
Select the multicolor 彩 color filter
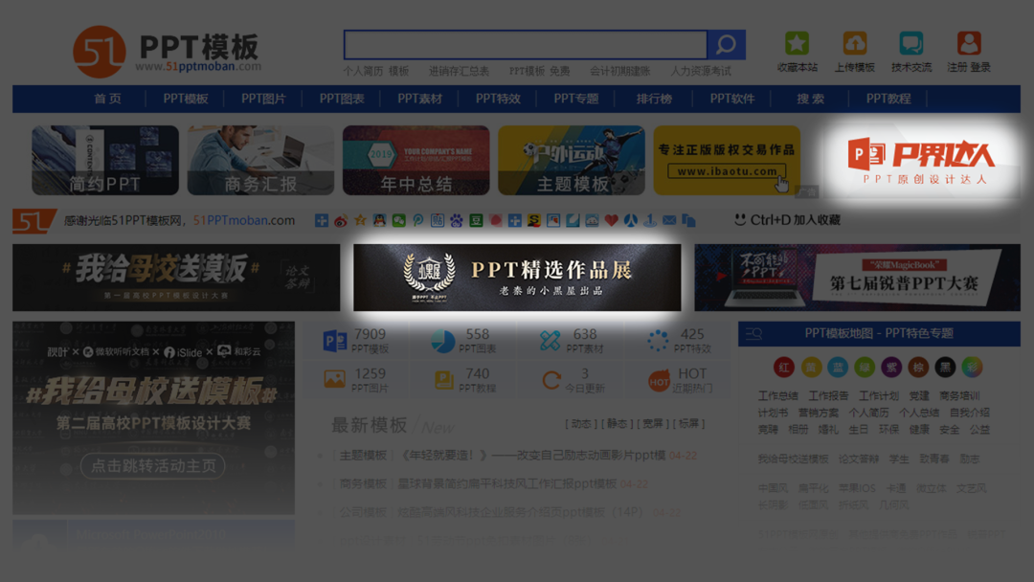[x=972, y=368]
